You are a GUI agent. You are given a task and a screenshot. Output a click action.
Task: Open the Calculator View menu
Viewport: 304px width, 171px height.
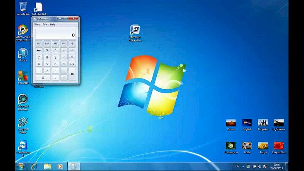(x=37, y=24)
